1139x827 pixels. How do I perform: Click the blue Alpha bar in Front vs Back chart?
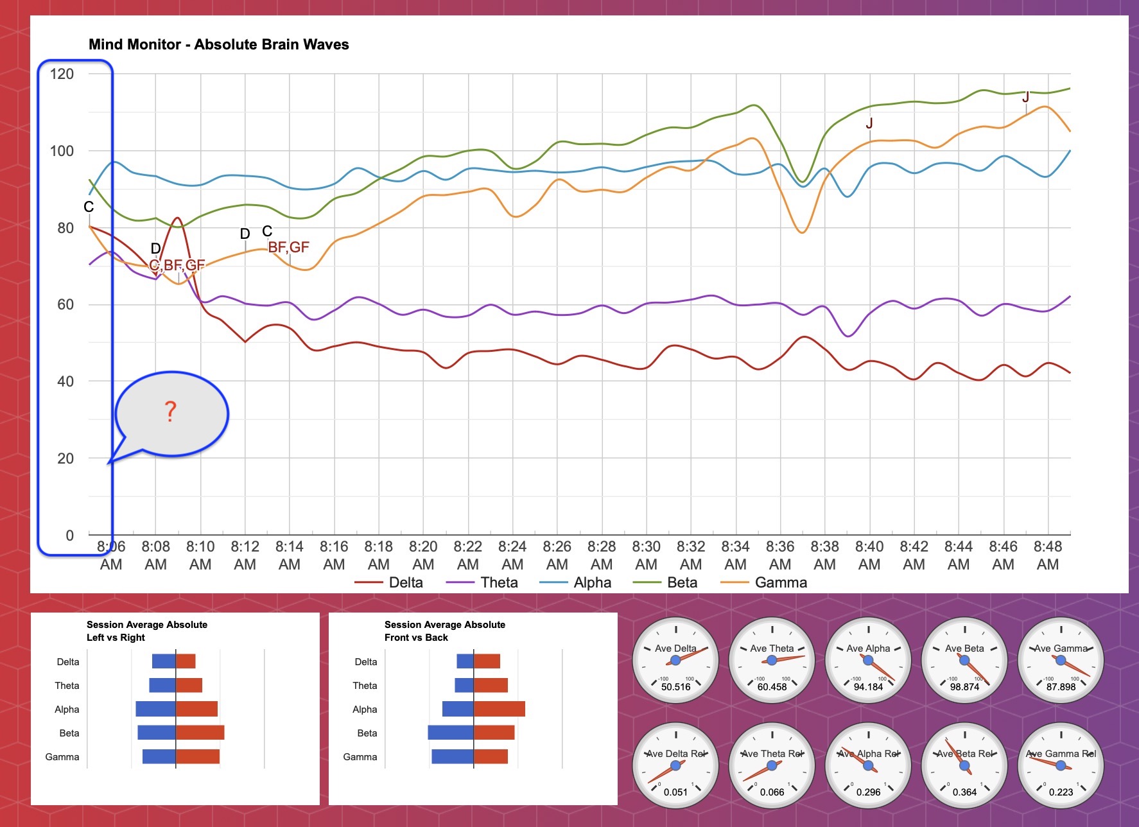tap(458, 709)
